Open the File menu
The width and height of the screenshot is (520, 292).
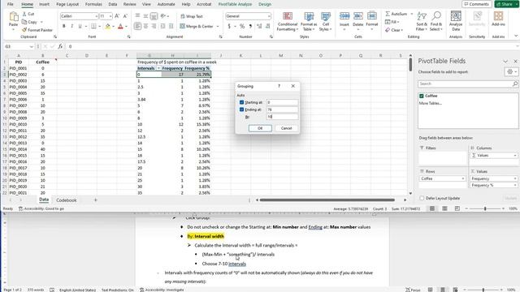pos(11,4)
